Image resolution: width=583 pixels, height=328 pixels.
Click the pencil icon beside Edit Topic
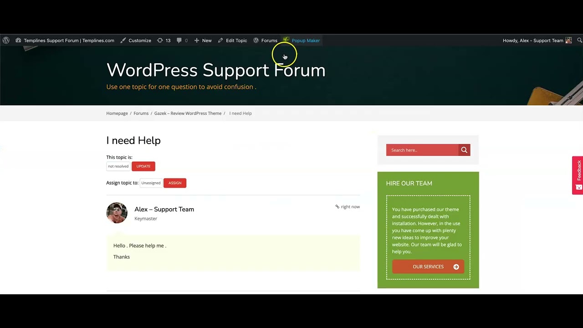tap(220, 41)
